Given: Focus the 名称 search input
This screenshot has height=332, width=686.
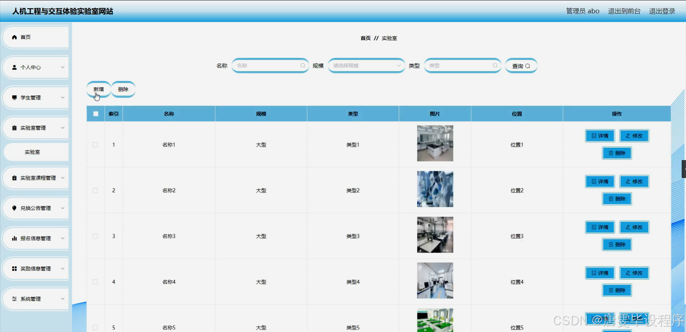Looking at the screenshot, I should (x=270, y=65).
